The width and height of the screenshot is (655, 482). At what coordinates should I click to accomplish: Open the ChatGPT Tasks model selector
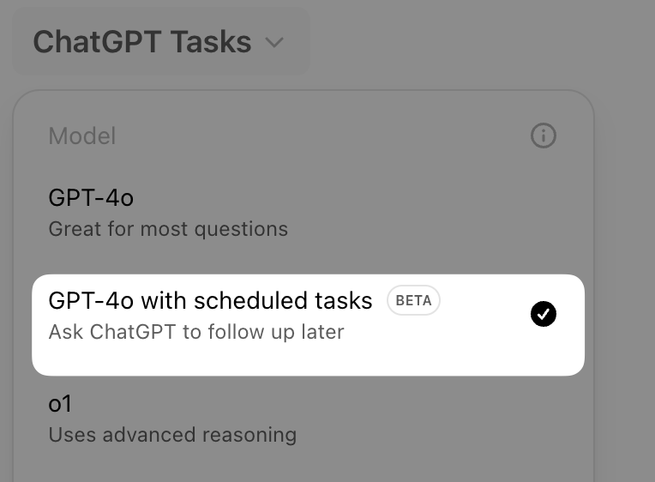[160, 42]
